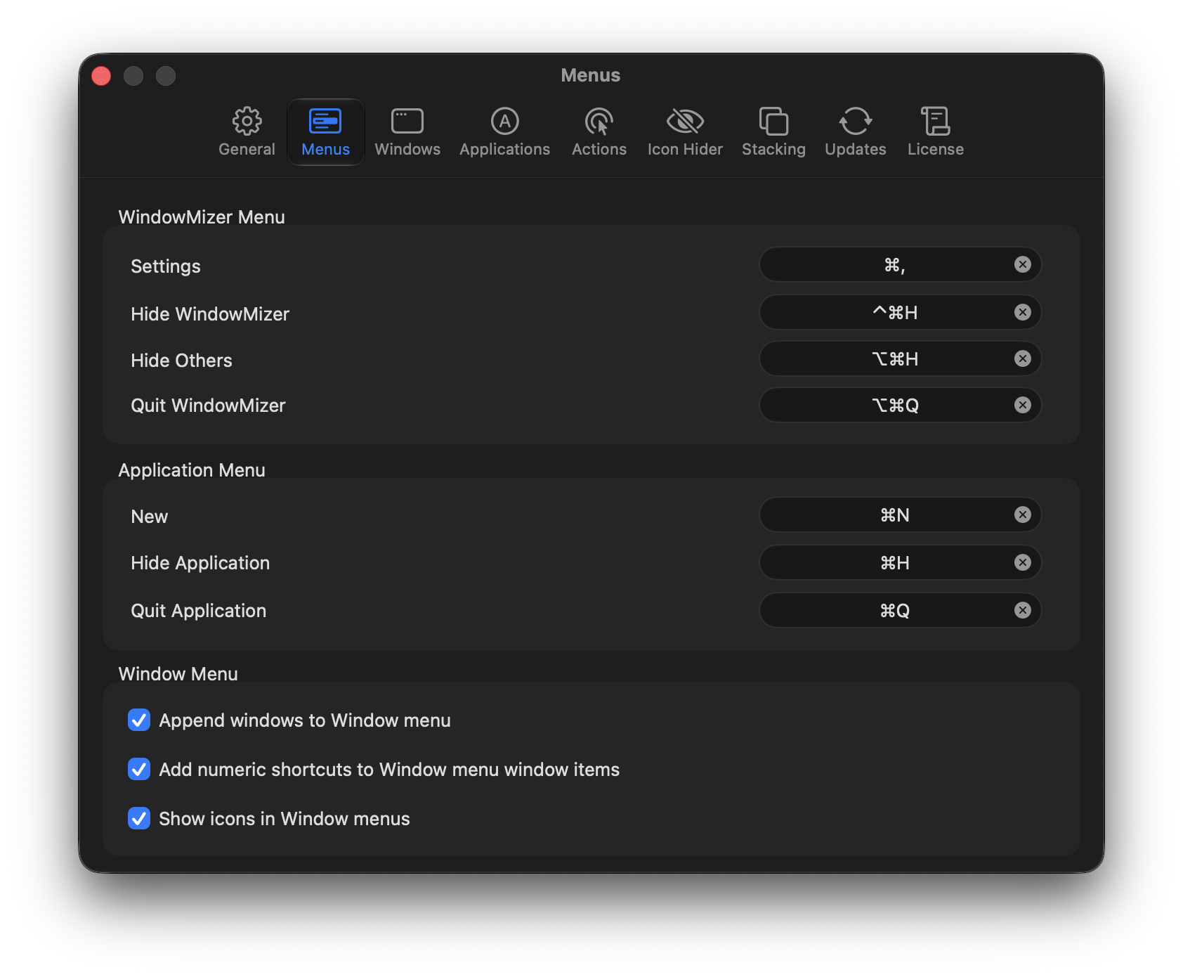
Task: Click the Application Menu section heading
Action: [192, 470]
